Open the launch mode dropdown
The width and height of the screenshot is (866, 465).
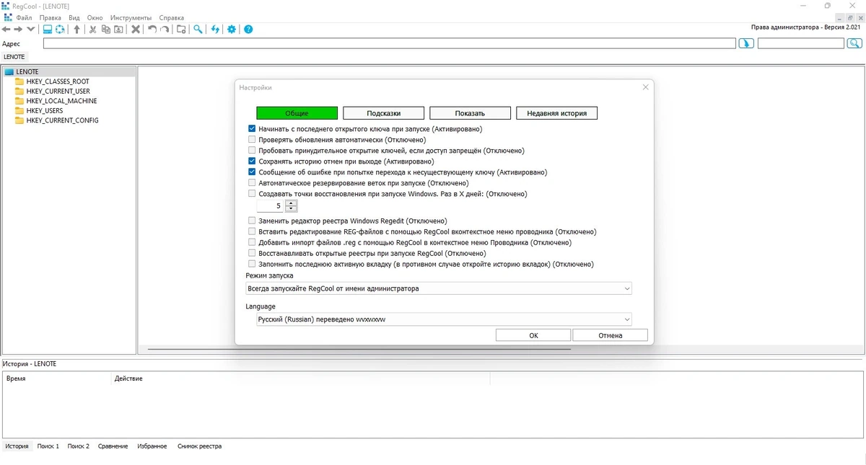439,288
